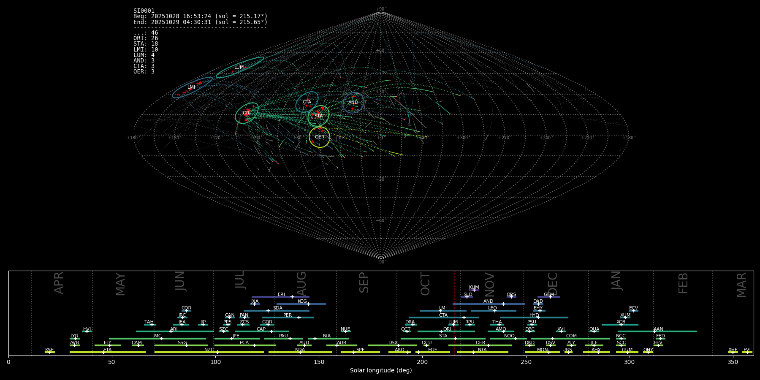This screenshot has width=760, height=380.
Task: Click the 200 tick on solar longitude axis
Action: pyautogui.click(x=422, y=362)
